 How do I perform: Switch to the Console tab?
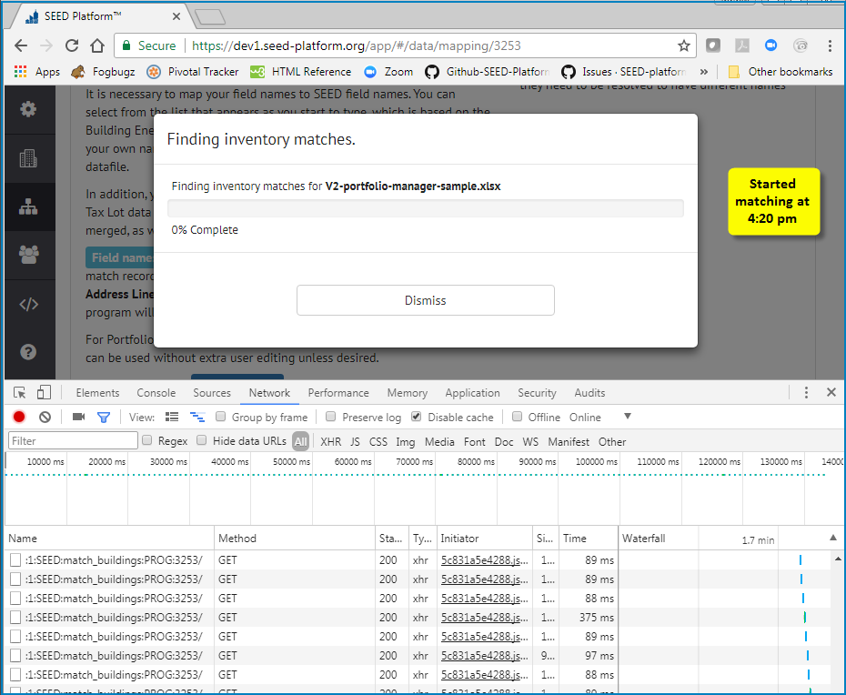[x=156, y=393]
